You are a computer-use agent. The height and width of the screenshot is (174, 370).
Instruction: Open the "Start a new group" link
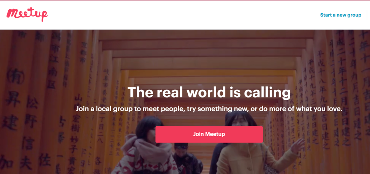tap(340, 15)
